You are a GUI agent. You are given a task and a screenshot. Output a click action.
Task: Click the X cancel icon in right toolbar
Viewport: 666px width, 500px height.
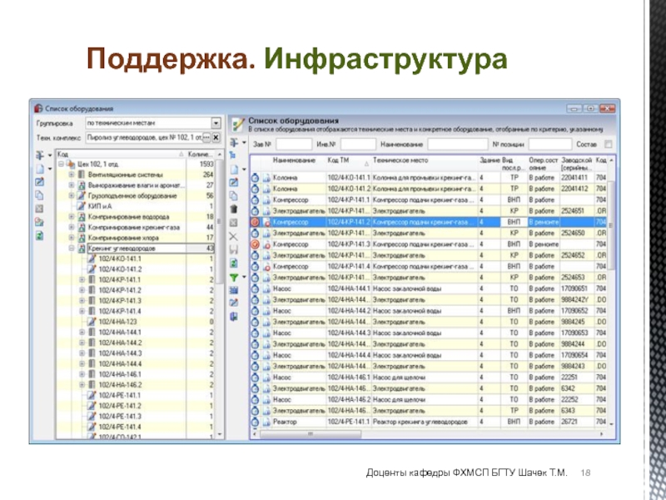tap(234, 236)
